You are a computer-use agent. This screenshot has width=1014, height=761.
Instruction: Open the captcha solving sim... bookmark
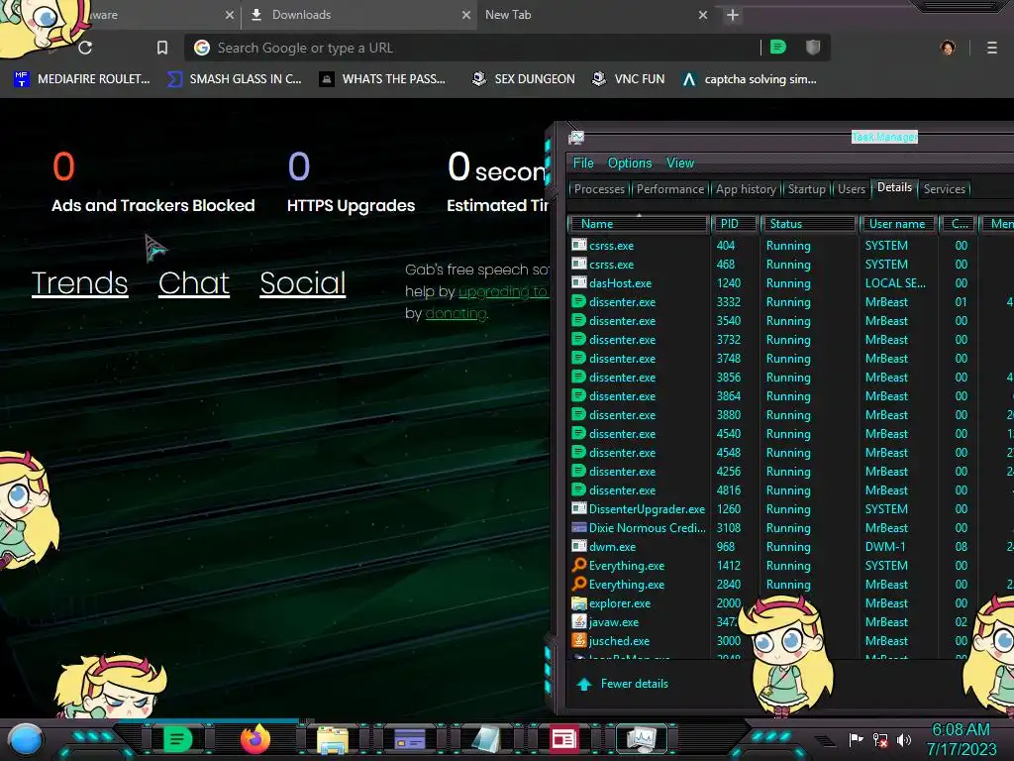pos(749,79)
